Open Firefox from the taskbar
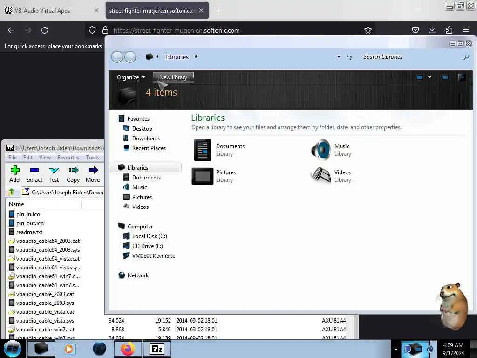Screen dimensions: 477x358 coord(128,349)
